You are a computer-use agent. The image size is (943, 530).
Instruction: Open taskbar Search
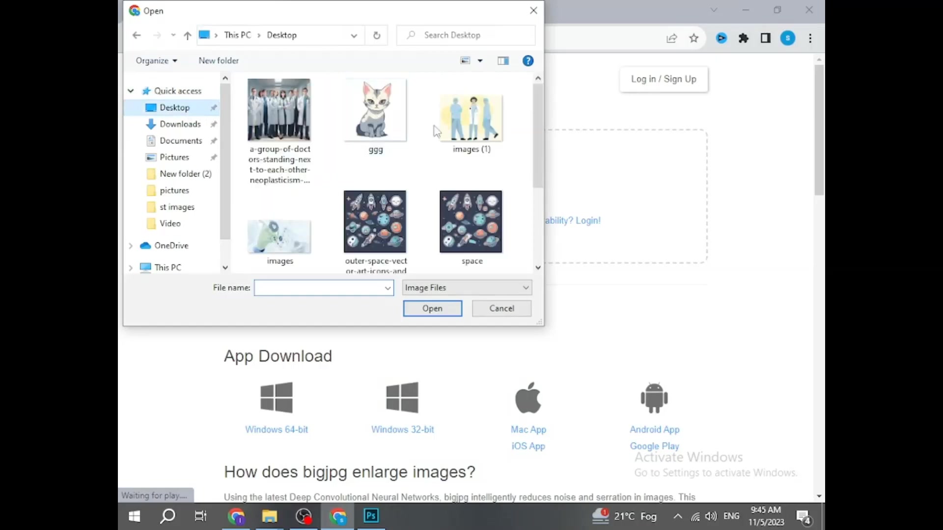point(167,516)
